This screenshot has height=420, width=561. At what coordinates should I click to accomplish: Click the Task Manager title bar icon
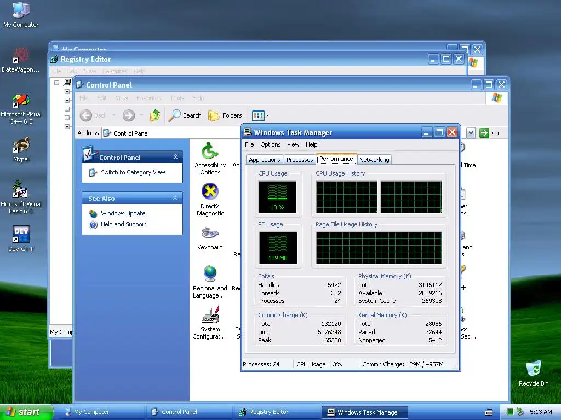tap(248, 132)
